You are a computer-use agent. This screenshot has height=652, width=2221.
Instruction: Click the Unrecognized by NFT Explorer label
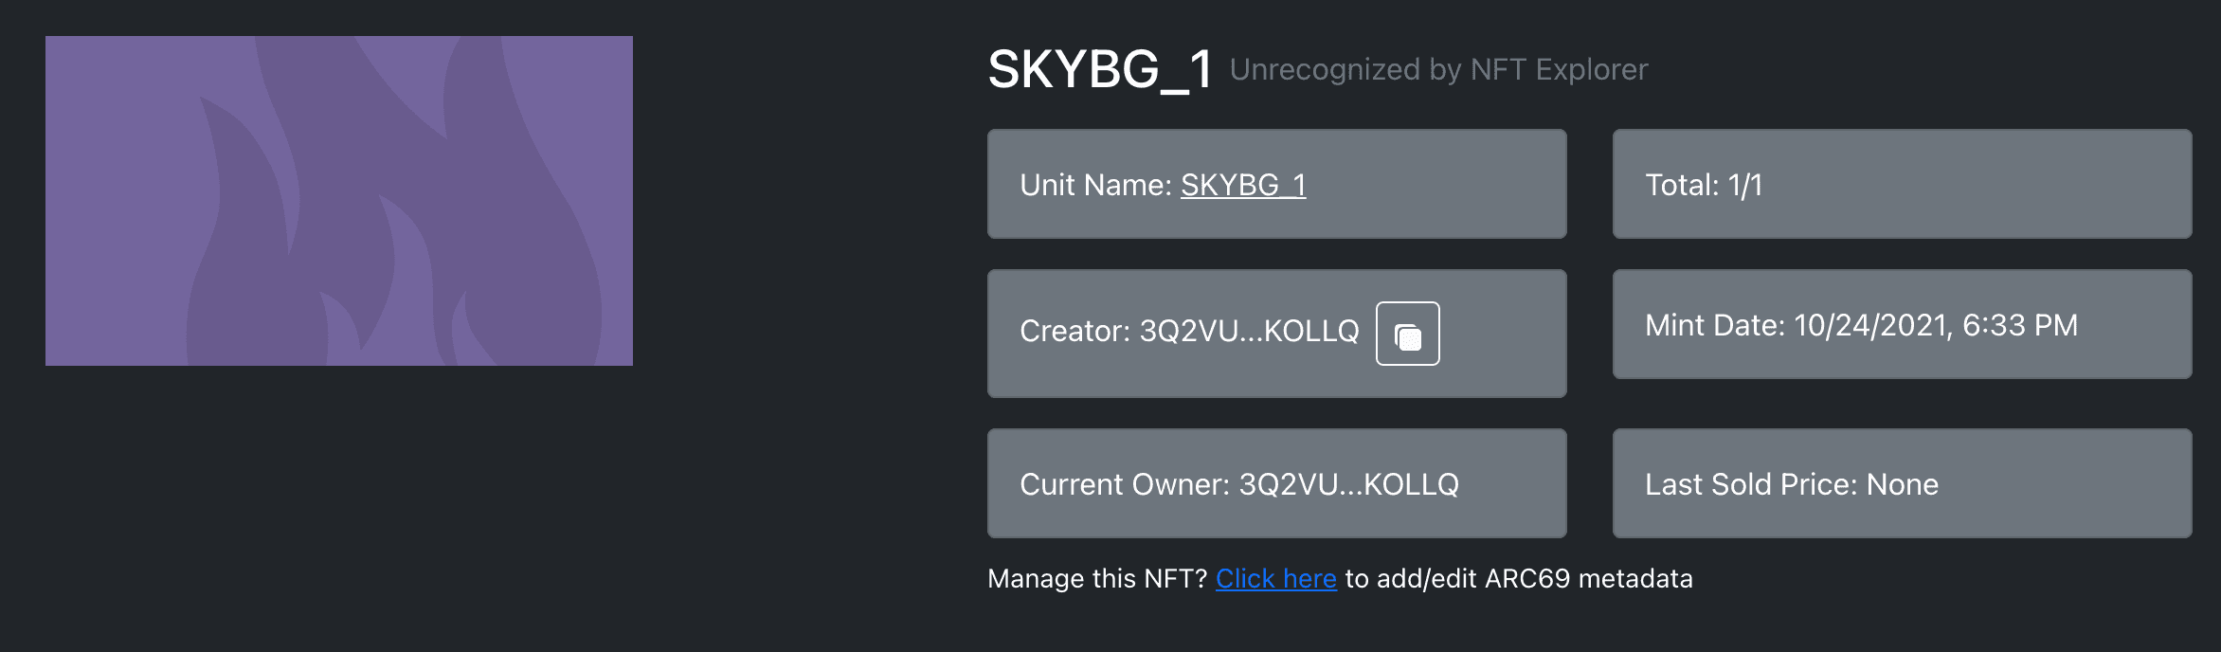pos(1438,69)
